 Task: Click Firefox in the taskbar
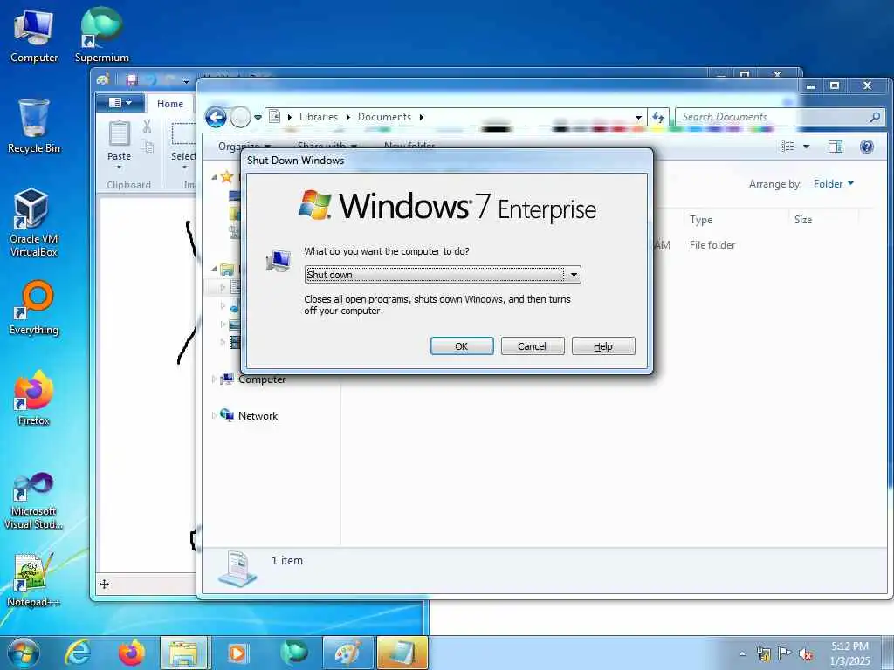pyautogui.click(x=132, y=653)
